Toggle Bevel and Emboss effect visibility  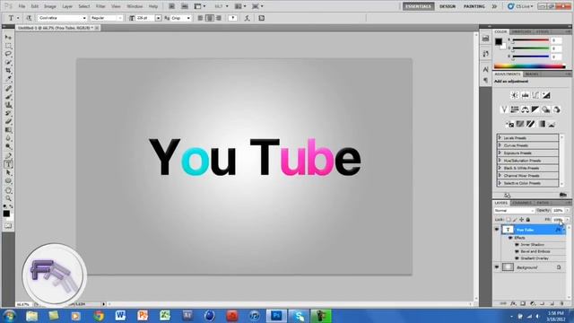pyautogui.click(x=517, y=251)
